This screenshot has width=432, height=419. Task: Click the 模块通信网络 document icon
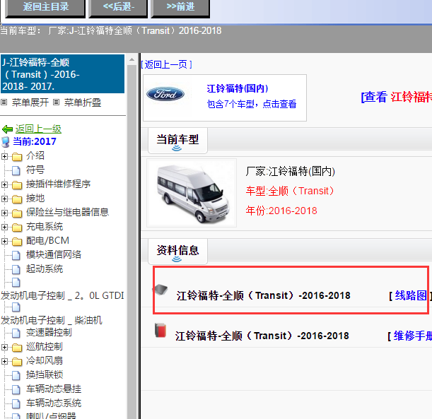(x=16, y=255)
